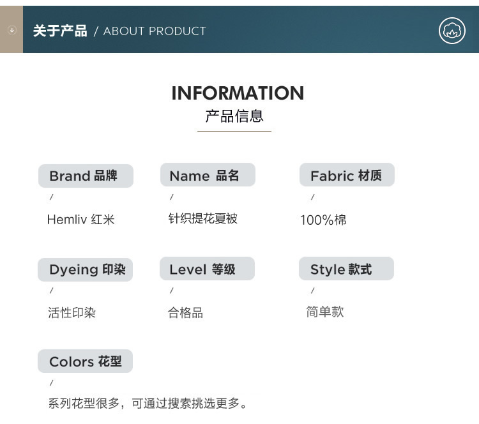Click the brand value Hemliv 红米
This screenshot has width=479, height=424.
coord(81,219)
